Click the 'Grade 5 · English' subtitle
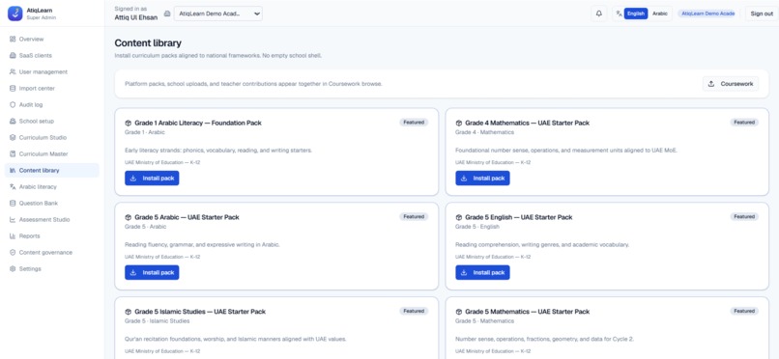Image resolution: width=779 pixels, height=359 pixels. coord(477,227)
